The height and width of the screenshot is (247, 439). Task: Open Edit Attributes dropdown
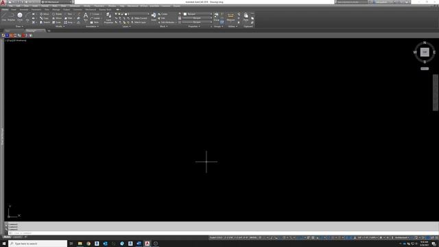point(167,23)
